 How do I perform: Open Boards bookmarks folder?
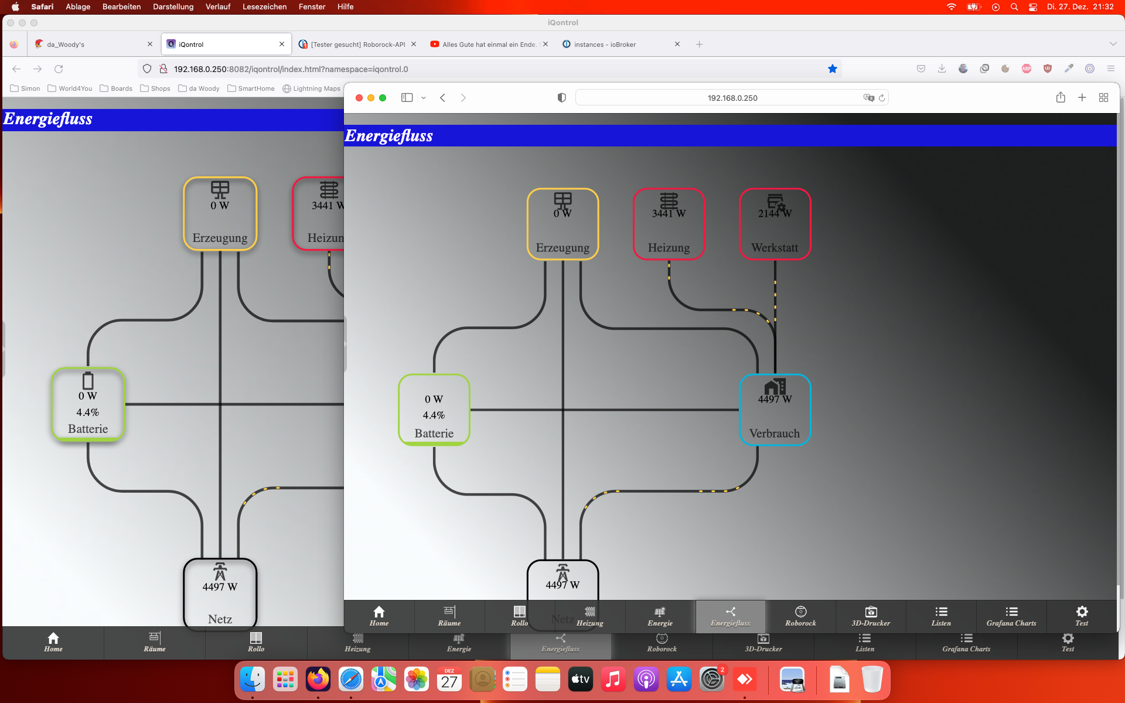point(116,88)
